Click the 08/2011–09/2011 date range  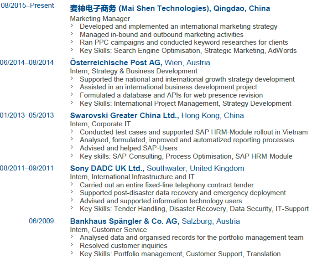point(27,168)
